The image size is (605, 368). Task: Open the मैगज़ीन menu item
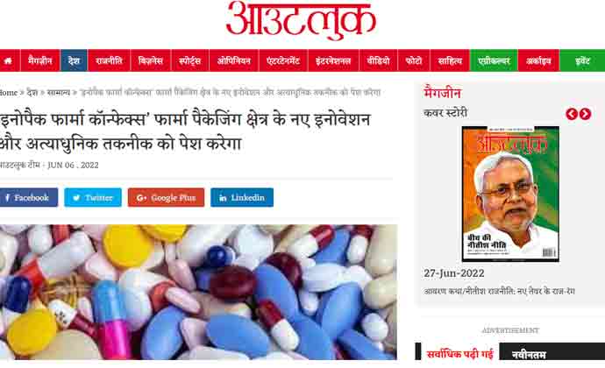(40, 60)
